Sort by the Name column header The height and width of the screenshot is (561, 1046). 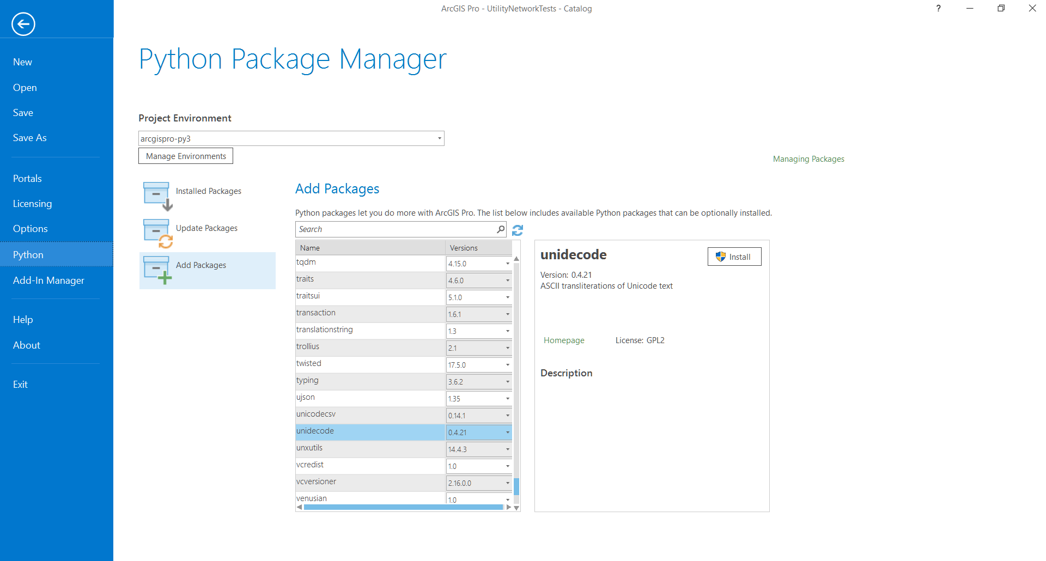(370, 248)
